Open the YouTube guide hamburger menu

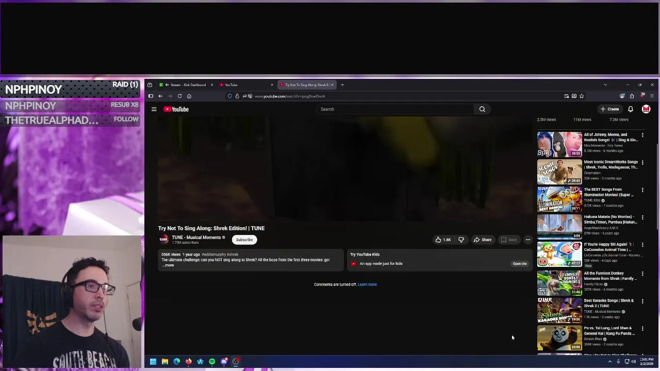click(154, 109)
